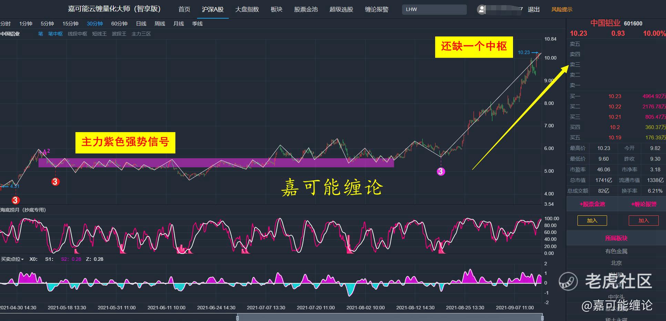
Task: Go to the 首页 page
Action: pos(184,9)
